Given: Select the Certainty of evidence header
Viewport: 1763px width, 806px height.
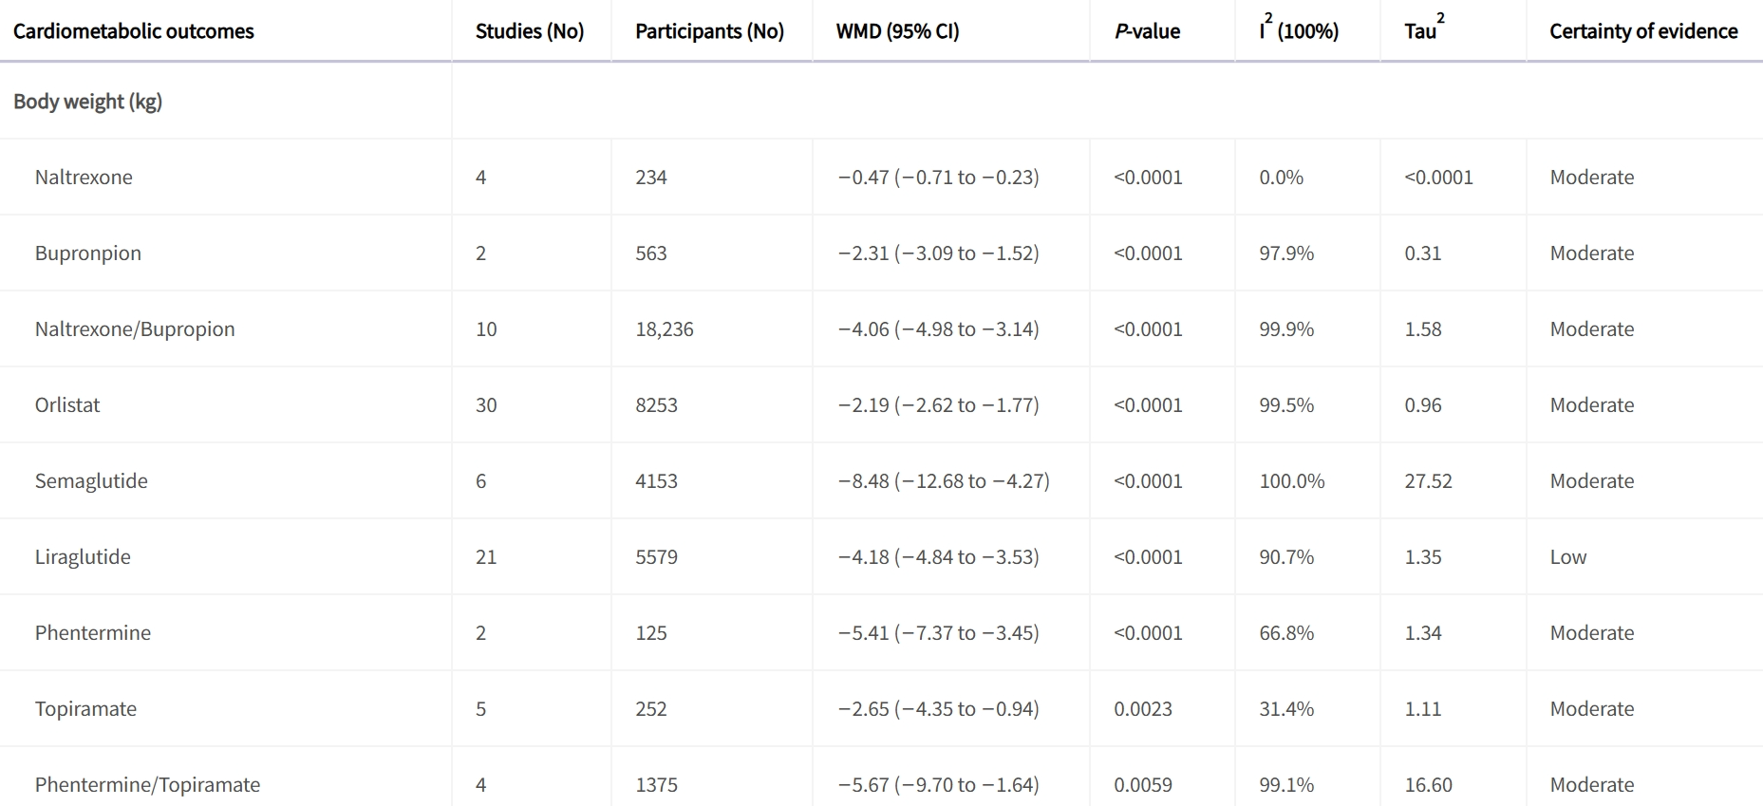Looking at the screenshot, I should [1643, 31].
